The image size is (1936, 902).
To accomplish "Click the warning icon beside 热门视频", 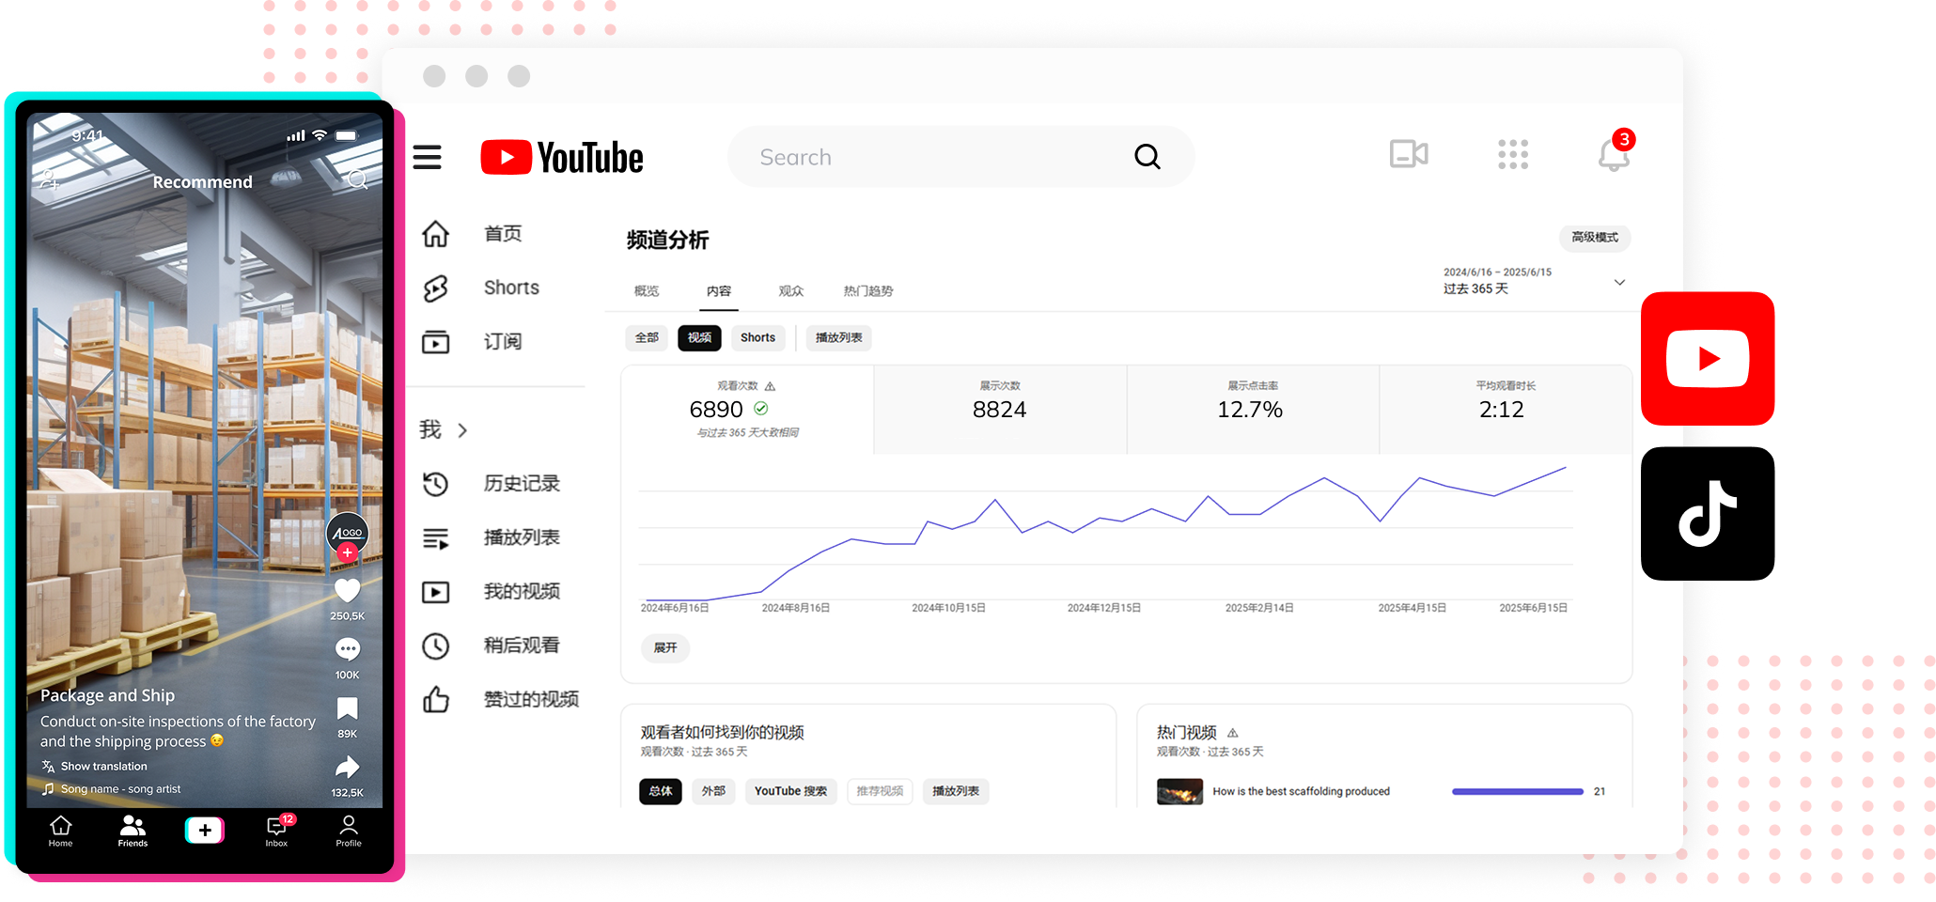I will coord(1232,733).
